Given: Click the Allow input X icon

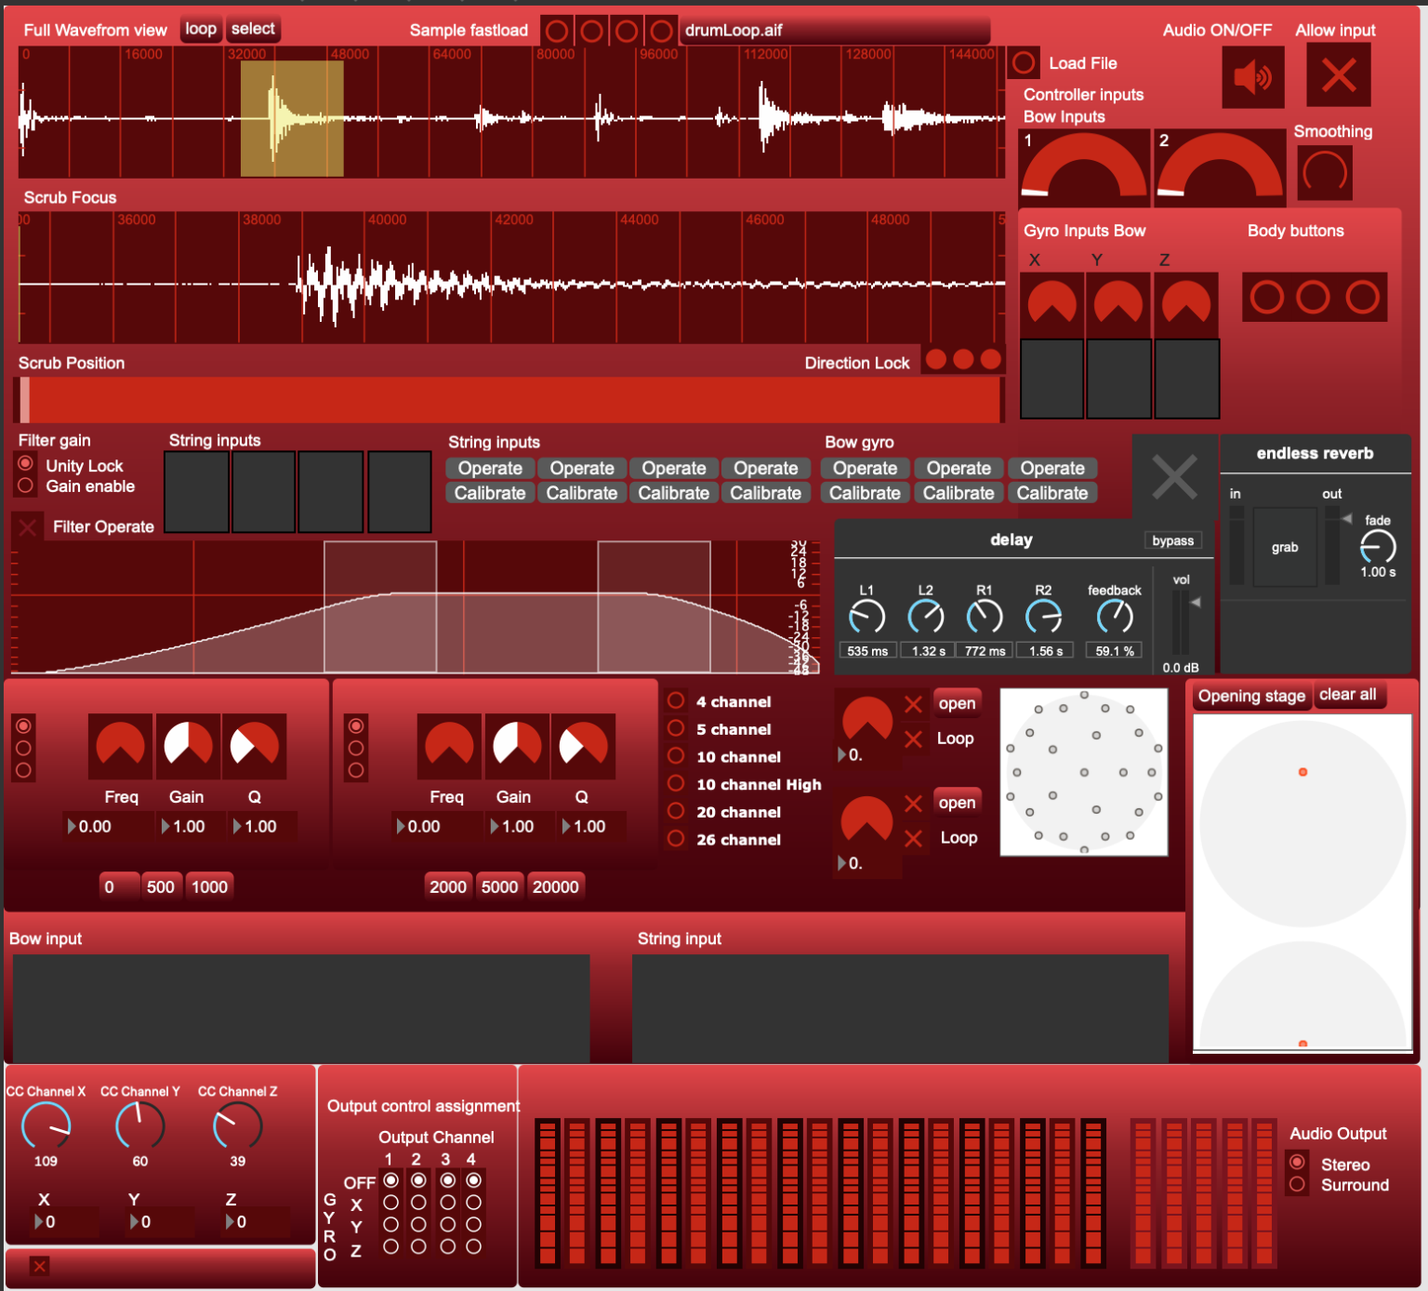Looking at the screenshot, I should click(x=1338, y=75).
